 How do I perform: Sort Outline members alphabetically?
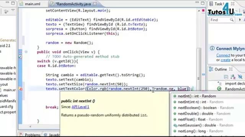[233, 77]
